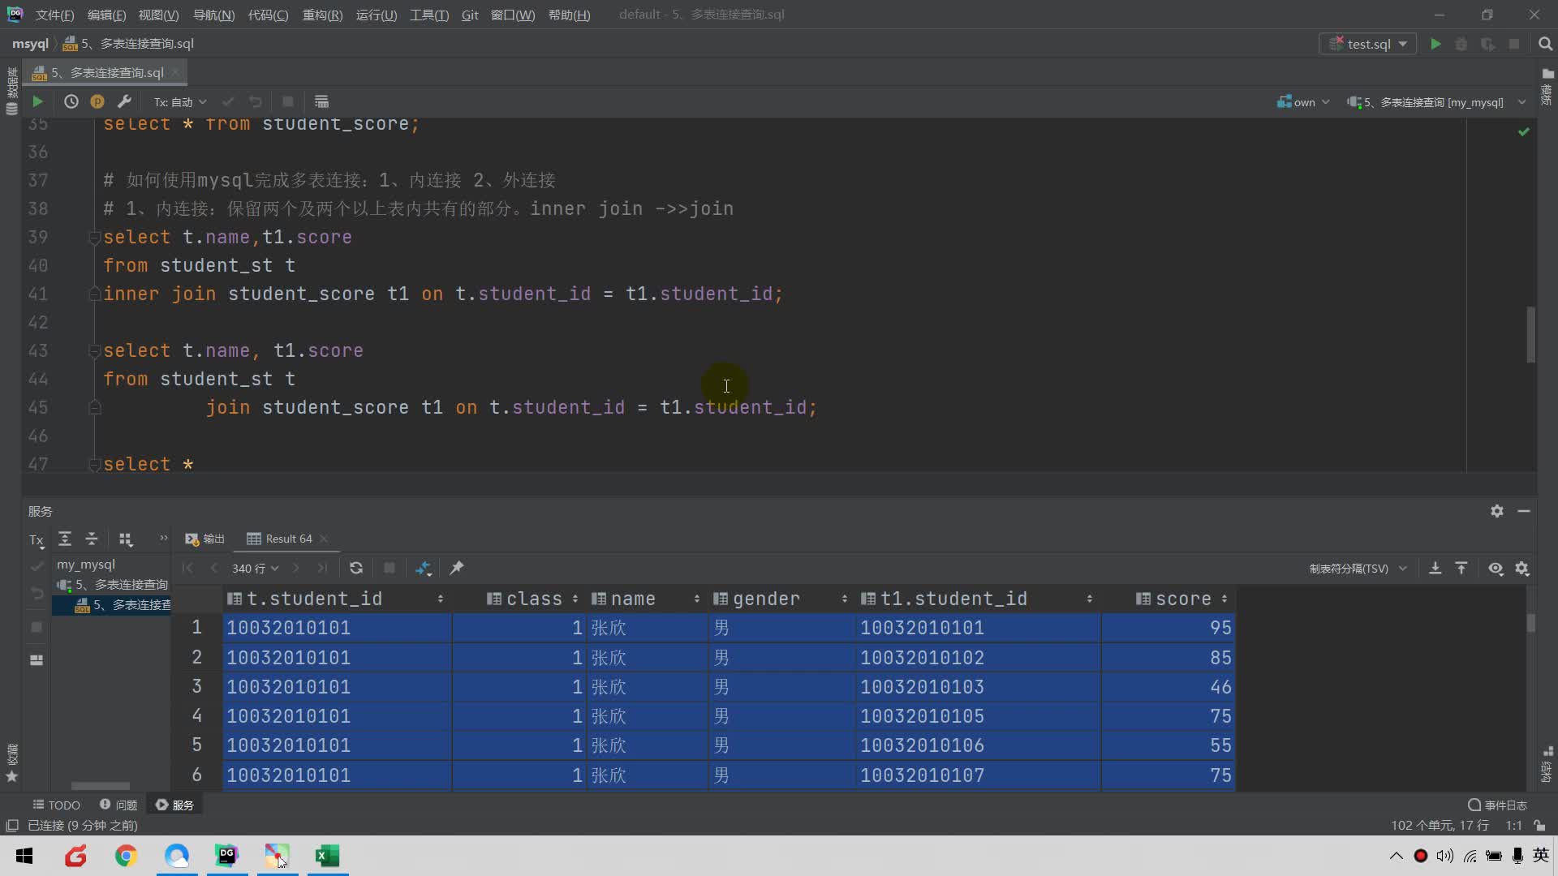Open the DataGrip taskbar icon
This screenshot has height=876, width=1558.
click(226, 855)
